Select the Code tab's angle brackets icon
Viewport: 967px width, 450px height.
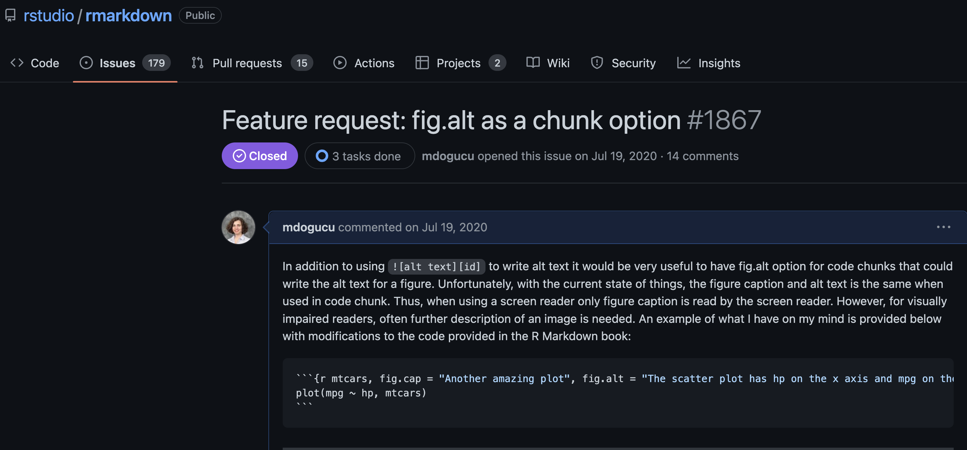(17, 63)
